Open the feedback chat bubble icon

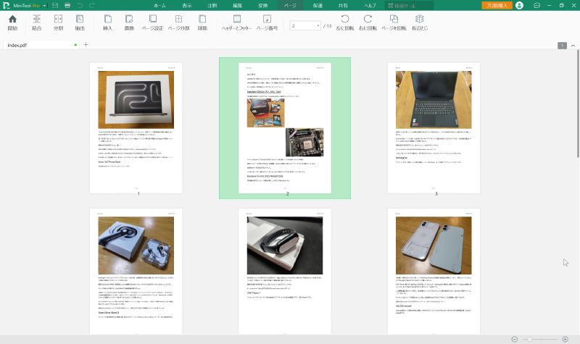537,5
